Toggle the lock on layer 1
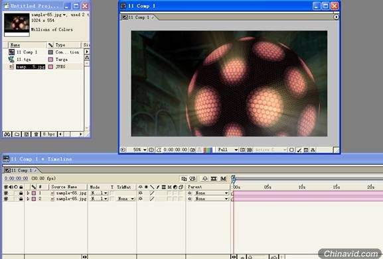 (21, 193)
